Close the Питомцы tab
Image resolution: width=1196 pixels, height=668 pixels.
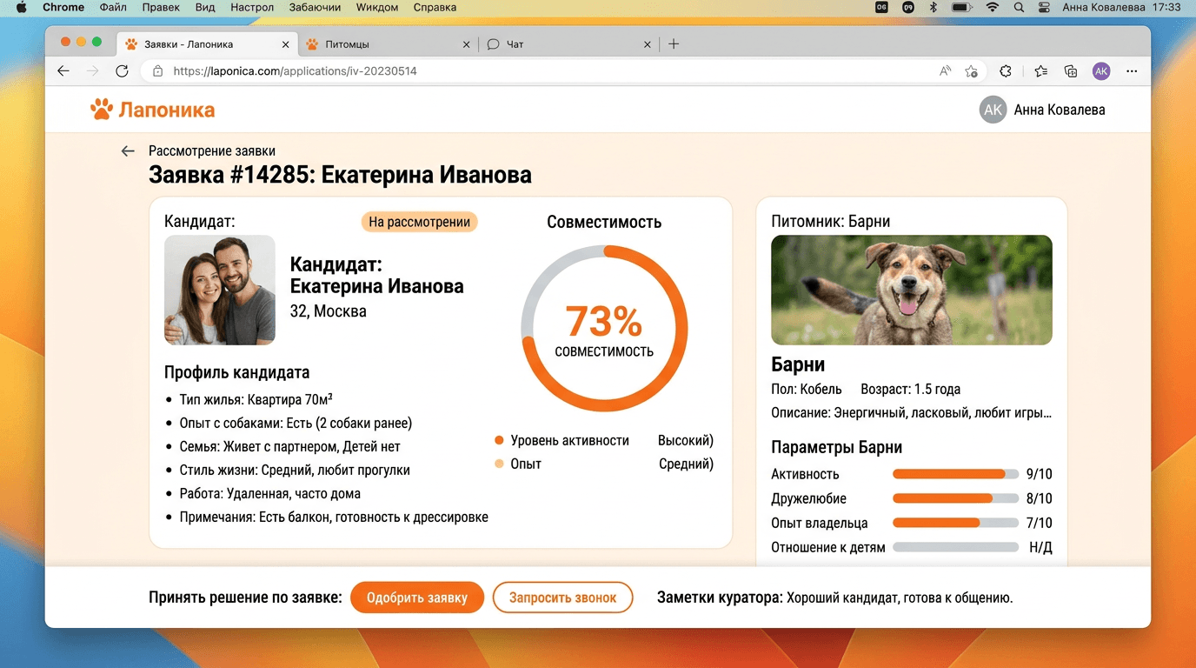pos(467,44)
